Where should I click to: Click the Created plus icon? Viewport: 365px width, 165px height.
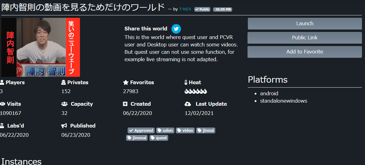click(125, 104)
